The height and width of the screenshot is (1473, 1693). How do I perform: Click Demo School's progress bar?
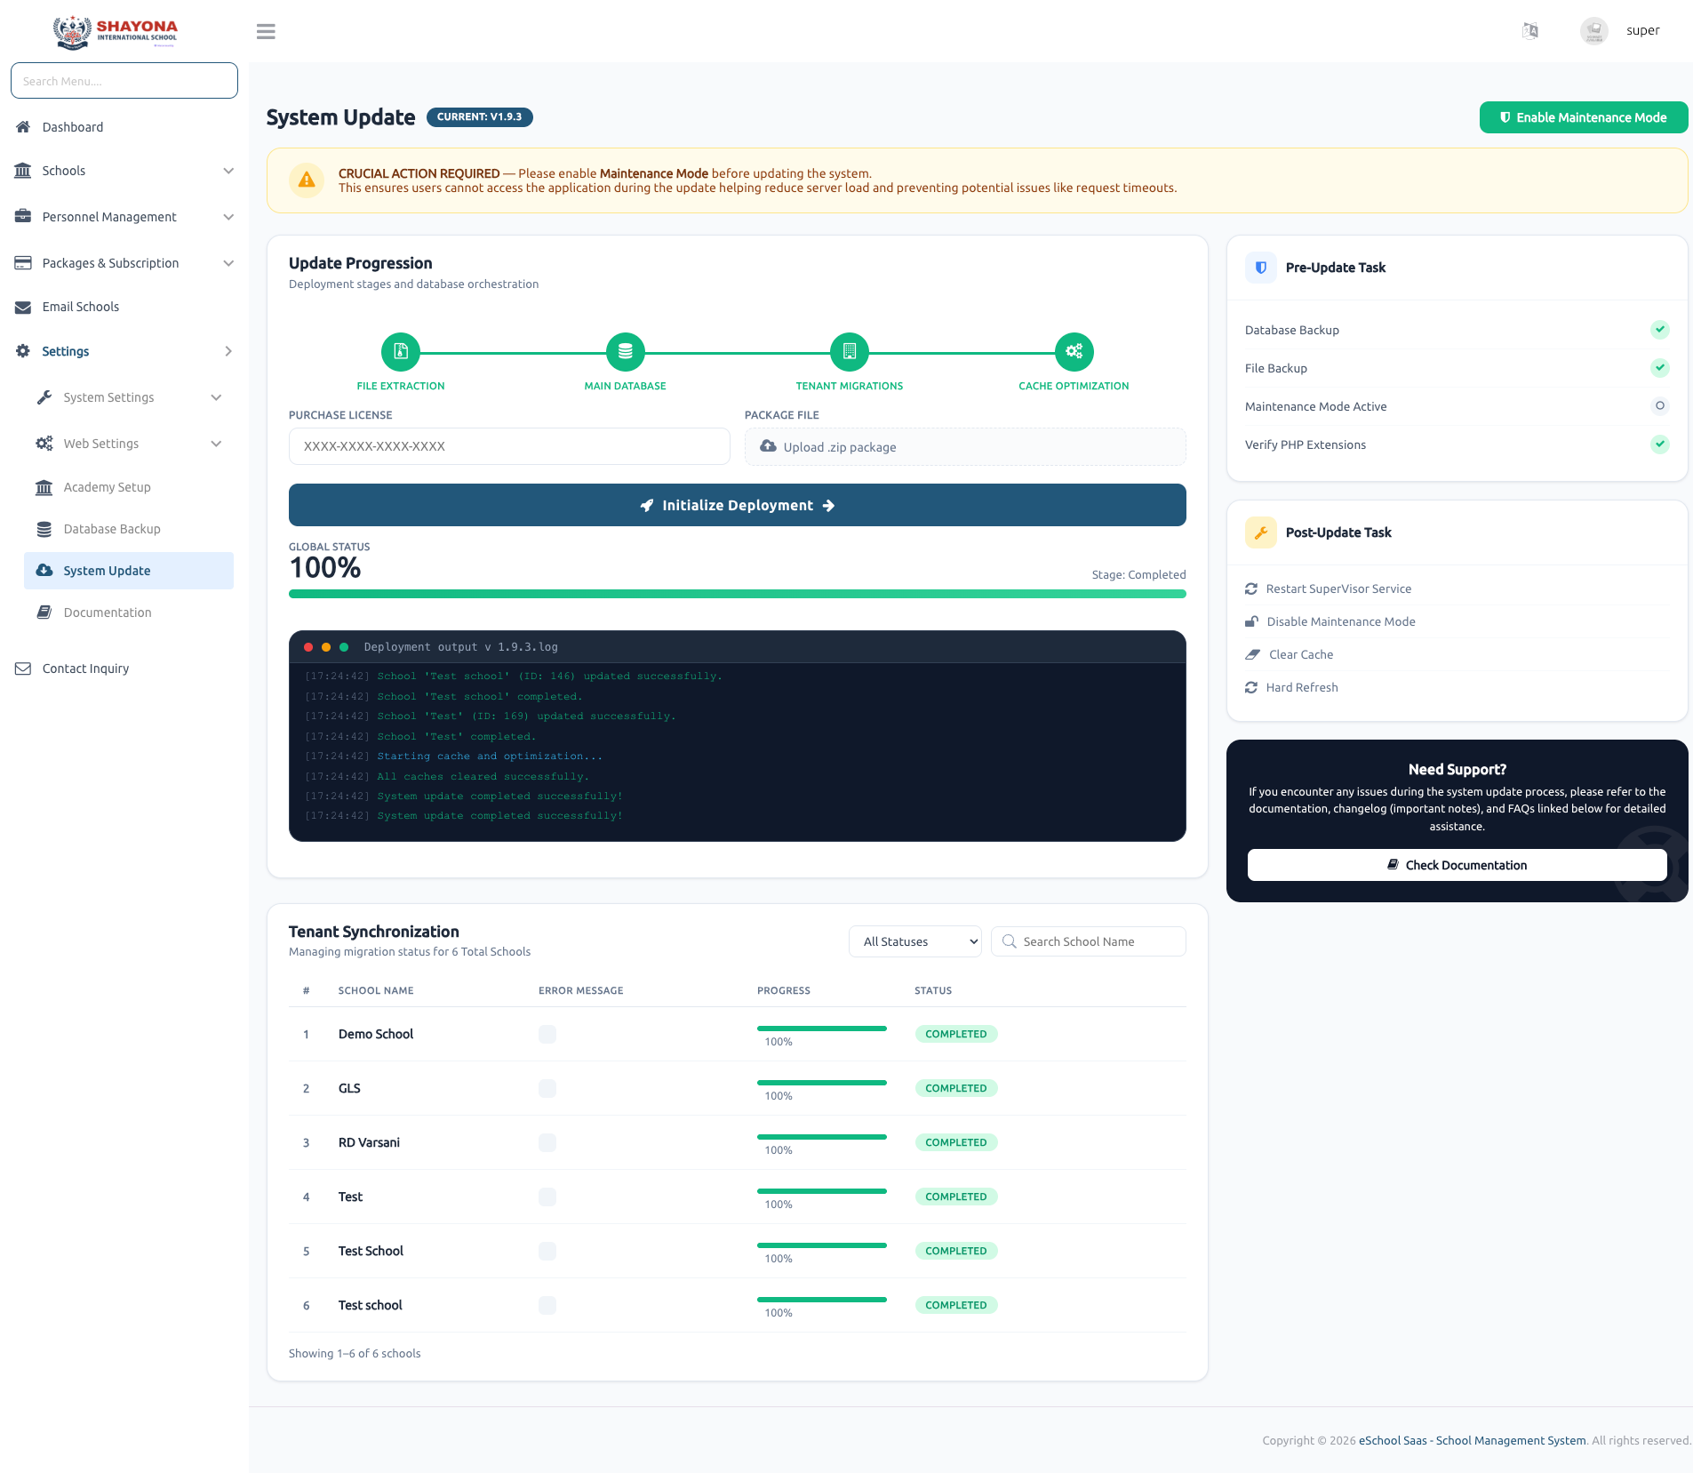pos(821,1029)
